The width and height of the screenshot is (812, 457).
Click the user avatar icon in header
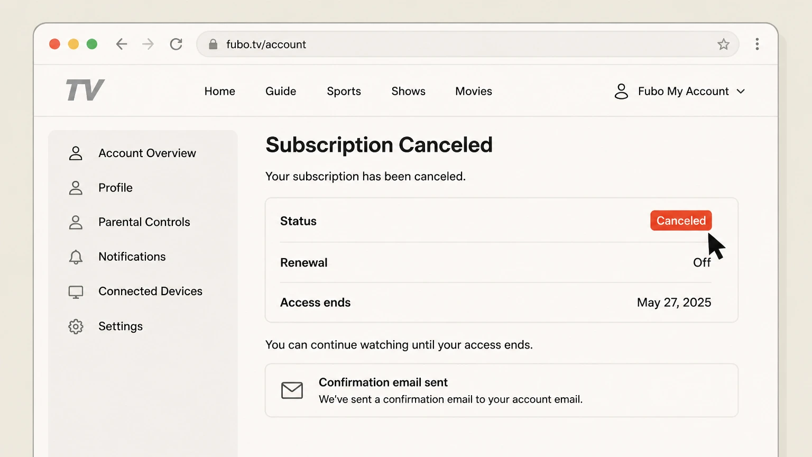click(x=621, y=92)
